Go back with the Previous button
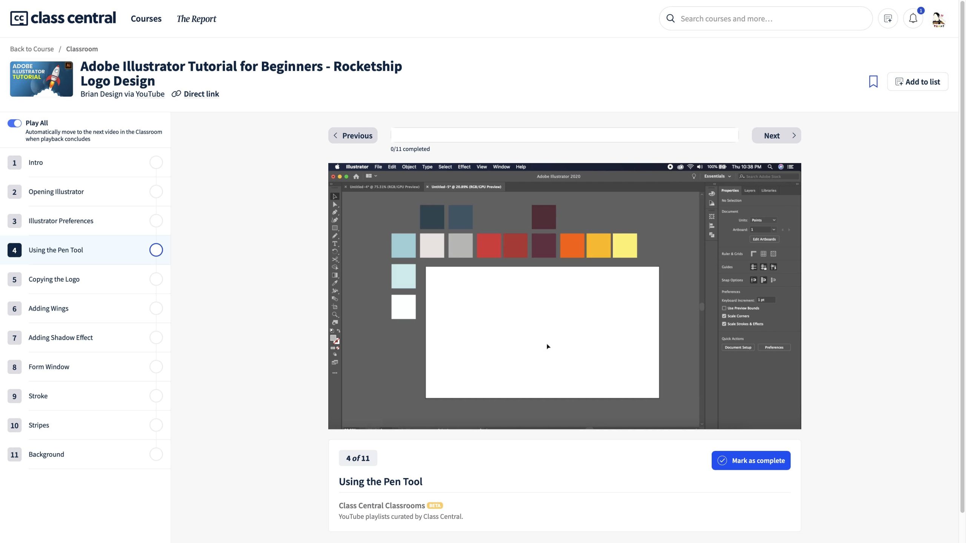The height and width of the screenshot is (543, 966). click(353, 135)
